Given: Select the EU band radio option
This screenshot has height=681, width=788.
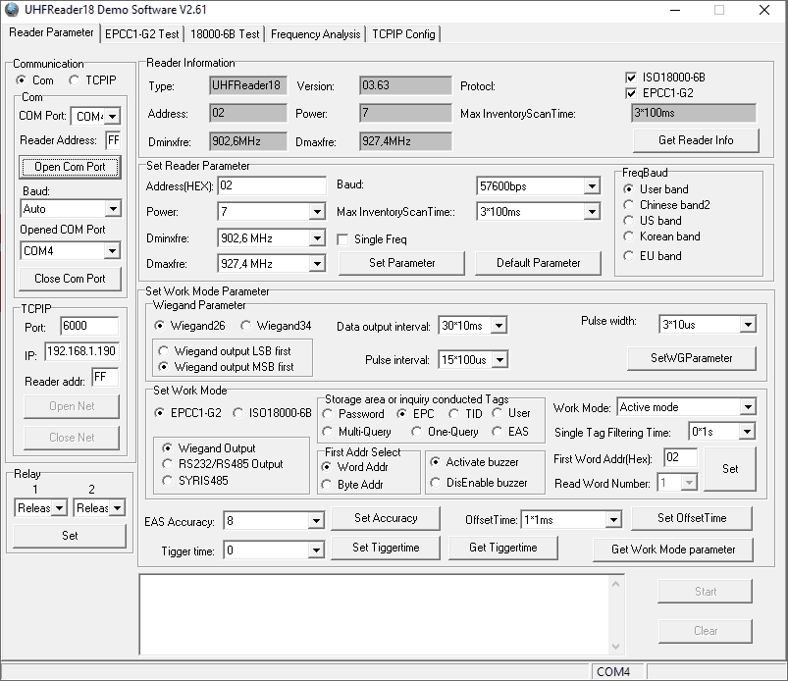Looking at the screenshot, I should pyautogui.click(x=630, y=256).
